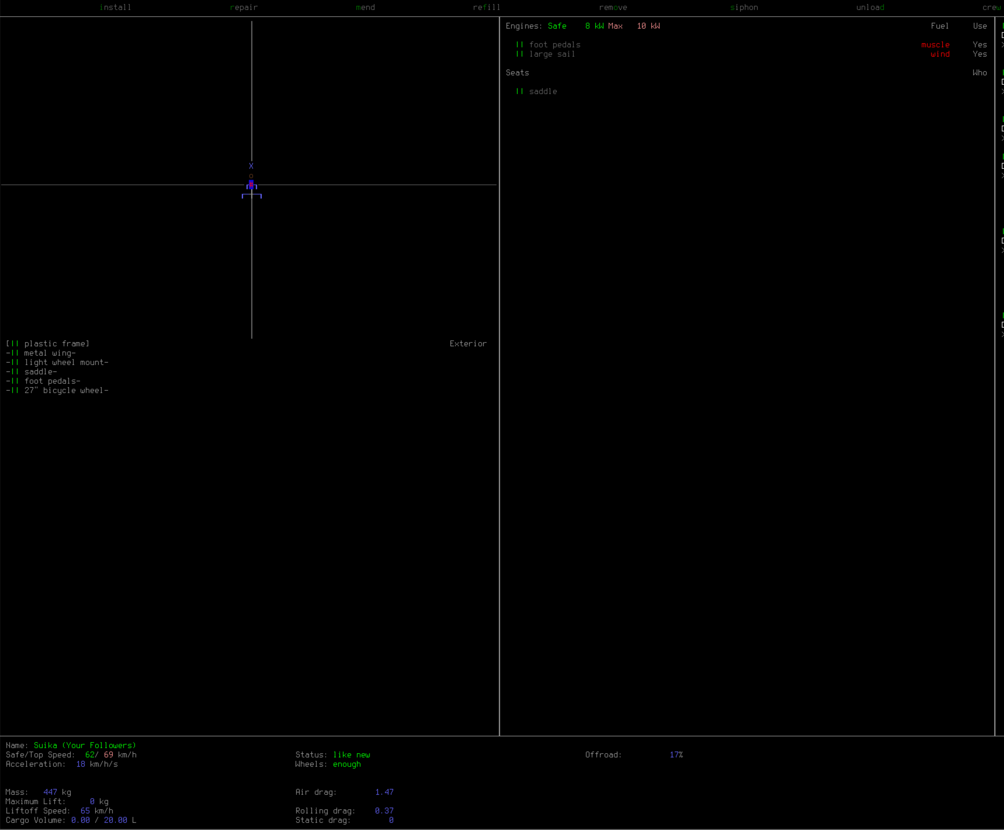This screenshot has width=1004, height=830.
Task: Click green condition bars next to Seats saddle
Action: (x=519, y=91)
